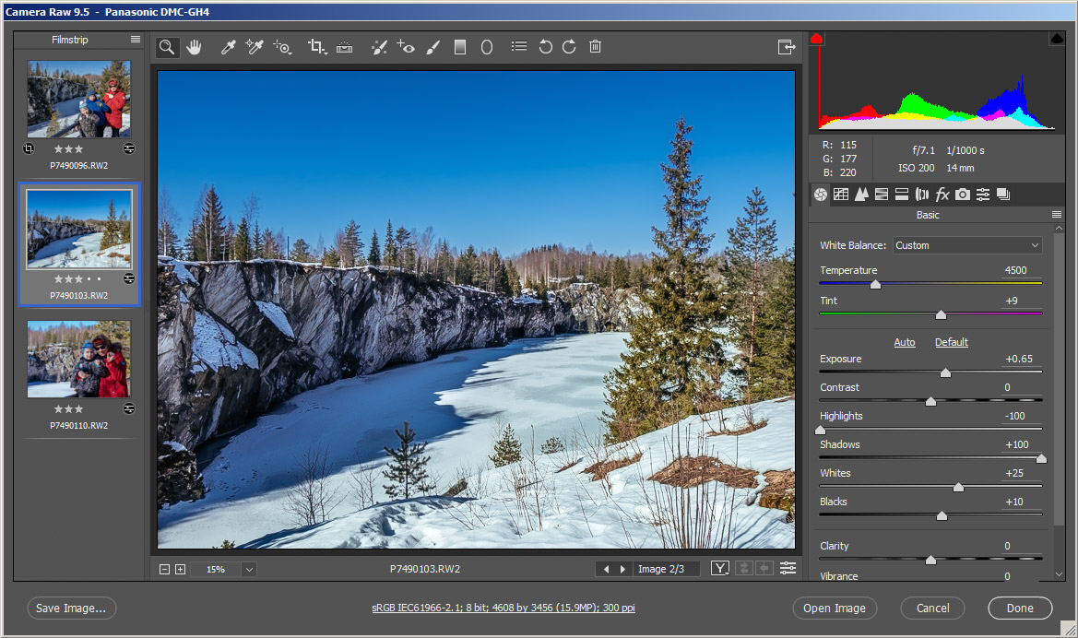Open the Filmstrip panel menu
This screenshot has height=638, width=1078.
(x=136, y=40)
